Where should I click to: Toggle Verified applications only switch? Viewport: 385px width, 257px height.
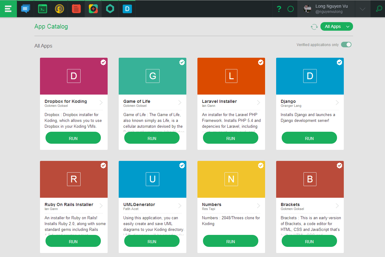pyautogui.click(x=346, y=45)
